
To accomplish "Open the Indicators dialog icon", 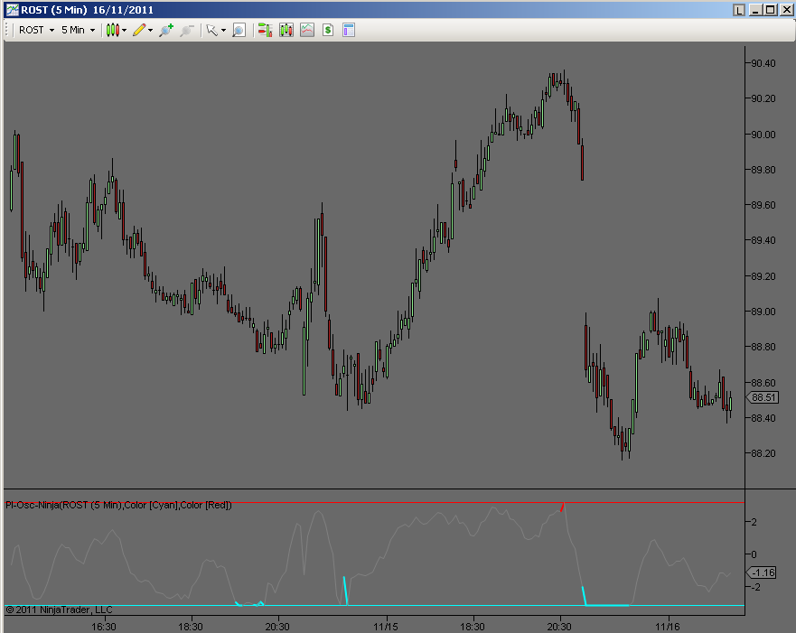I will [307, 30].
